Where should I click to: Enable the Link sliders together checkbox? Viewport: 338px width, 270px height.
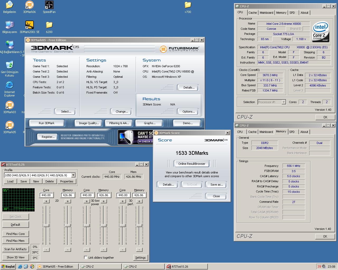click(x=86, y=258)
